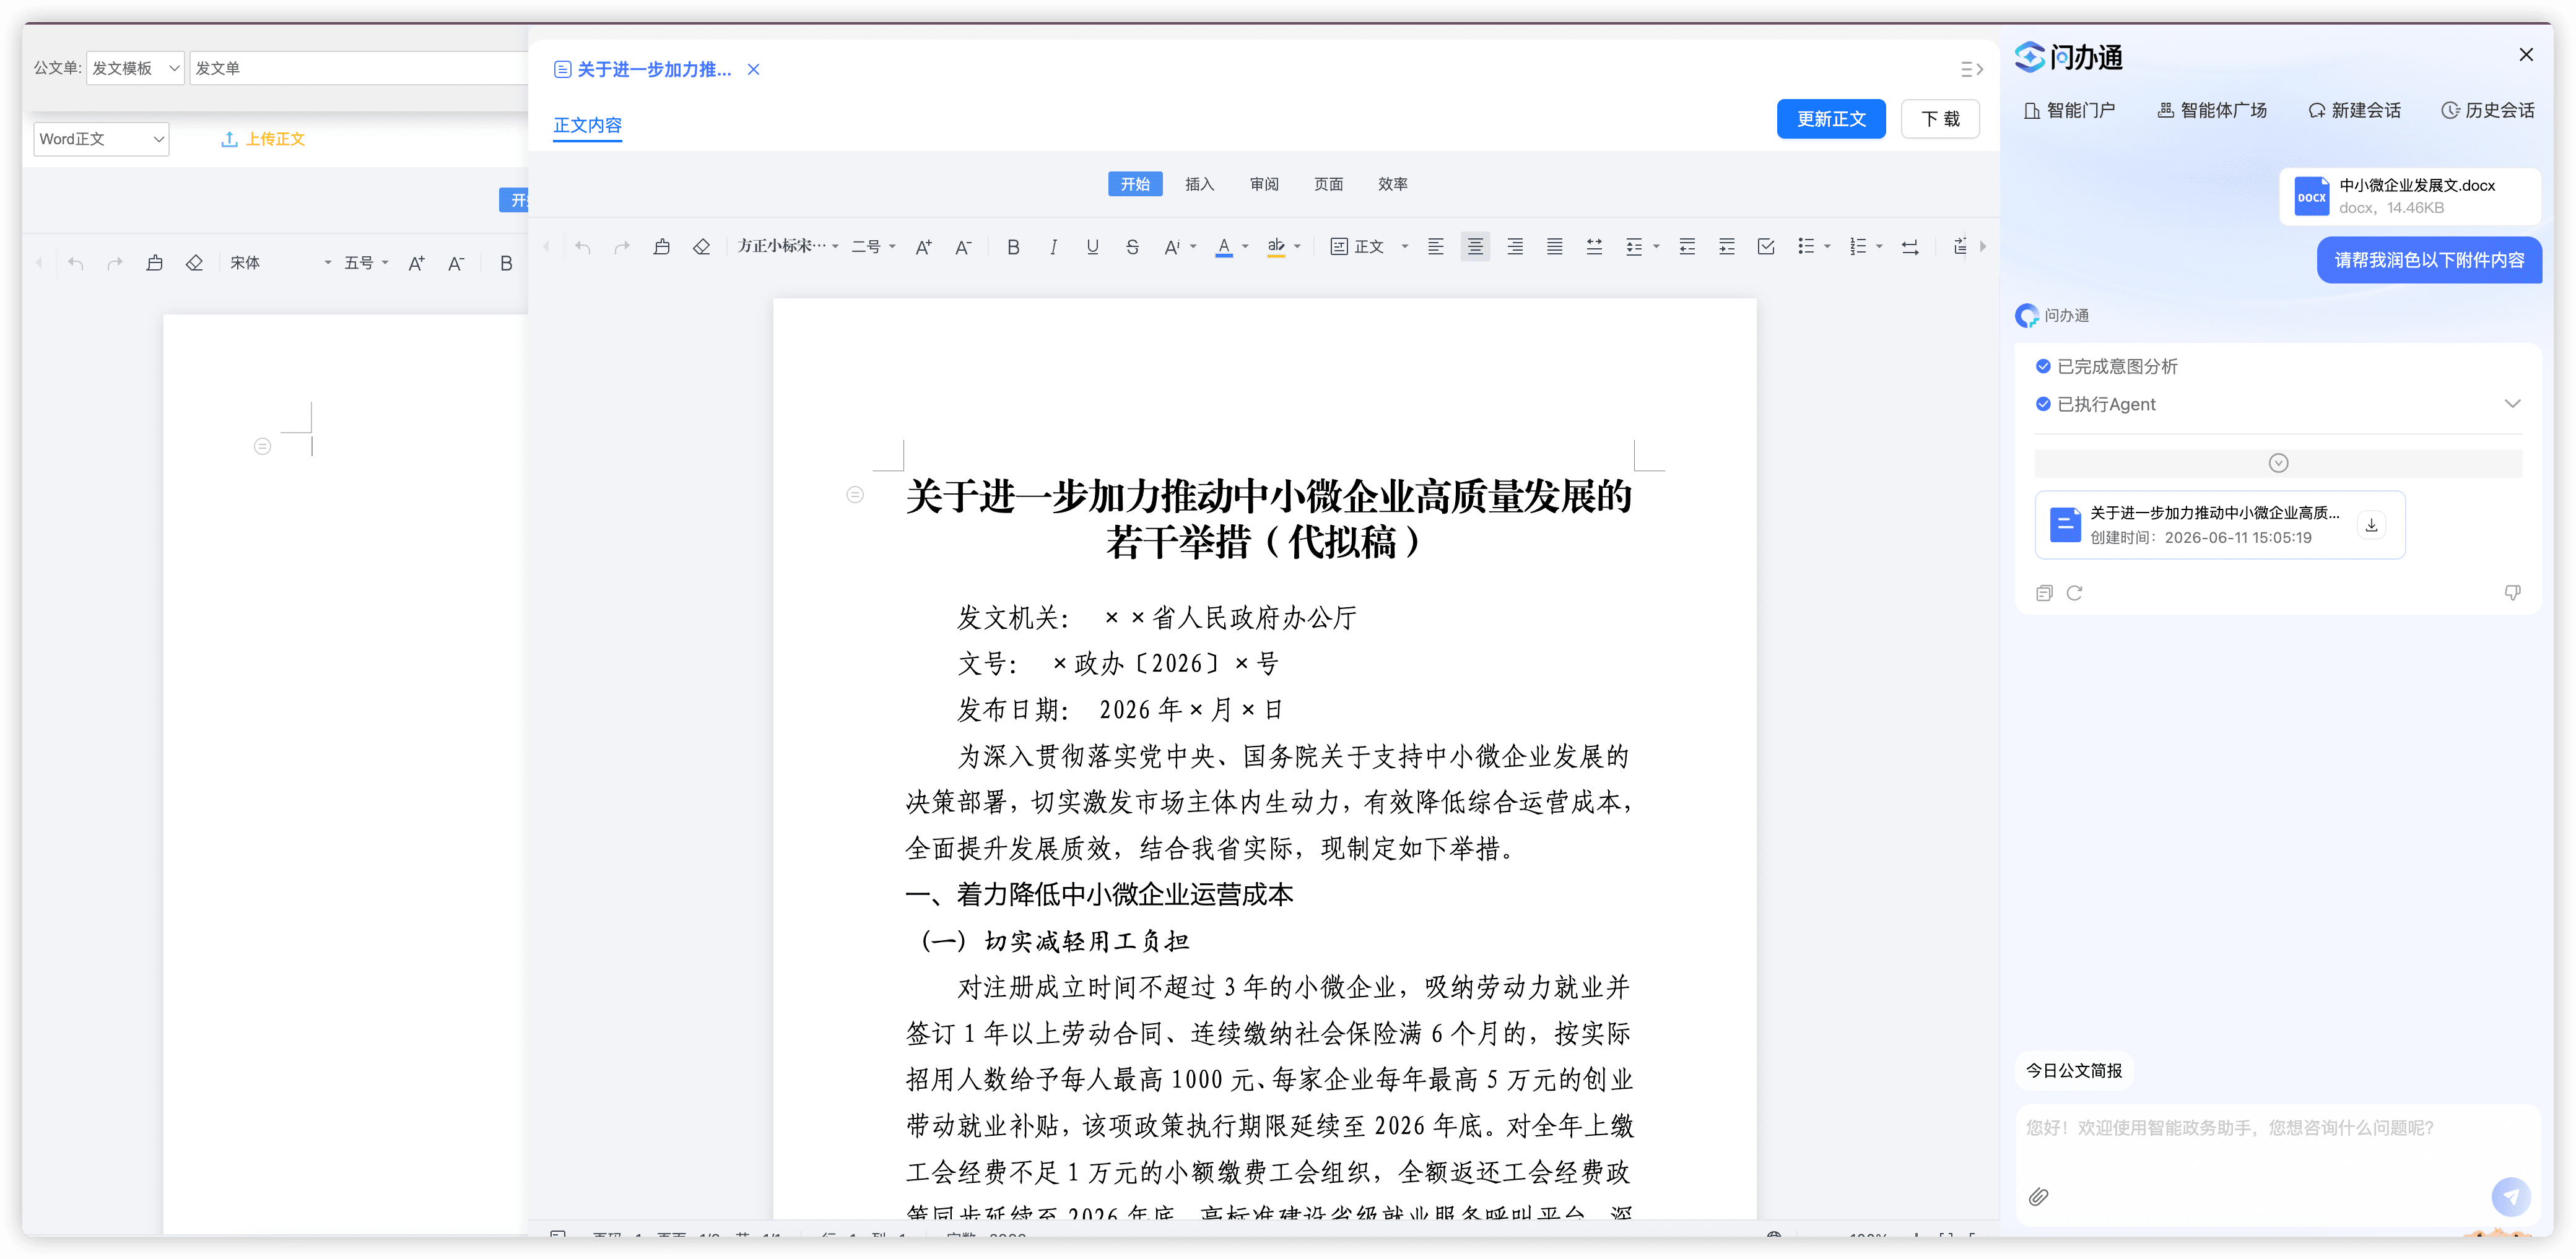Toggle bold in the document editor toolbar
The image size is (2576, 1259).
coord(1013,247)
